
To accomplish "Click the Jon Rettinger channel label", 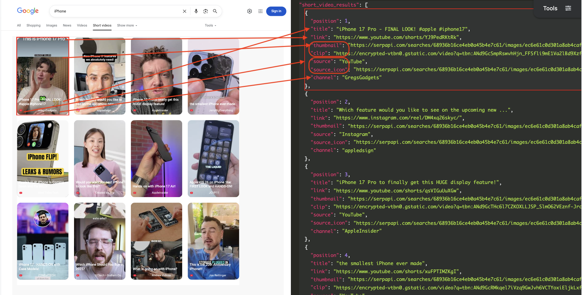I will (217, 275).
